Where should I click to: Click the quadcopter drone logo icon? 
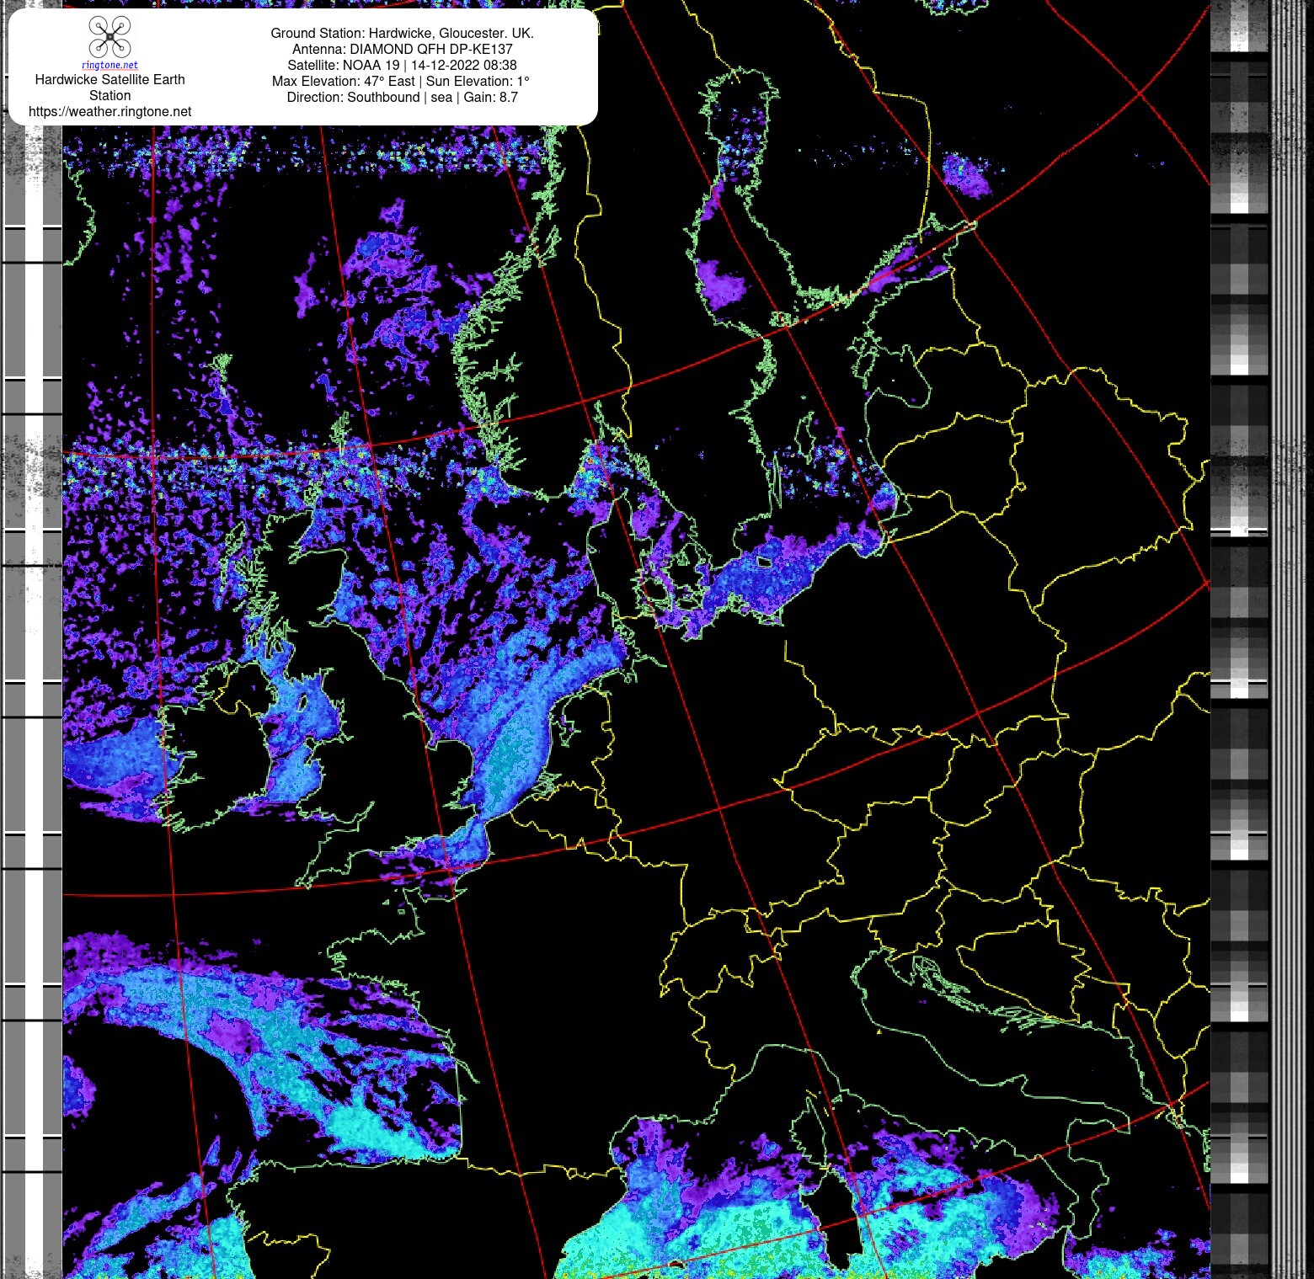pyautogui.click(x=109, y=37)
